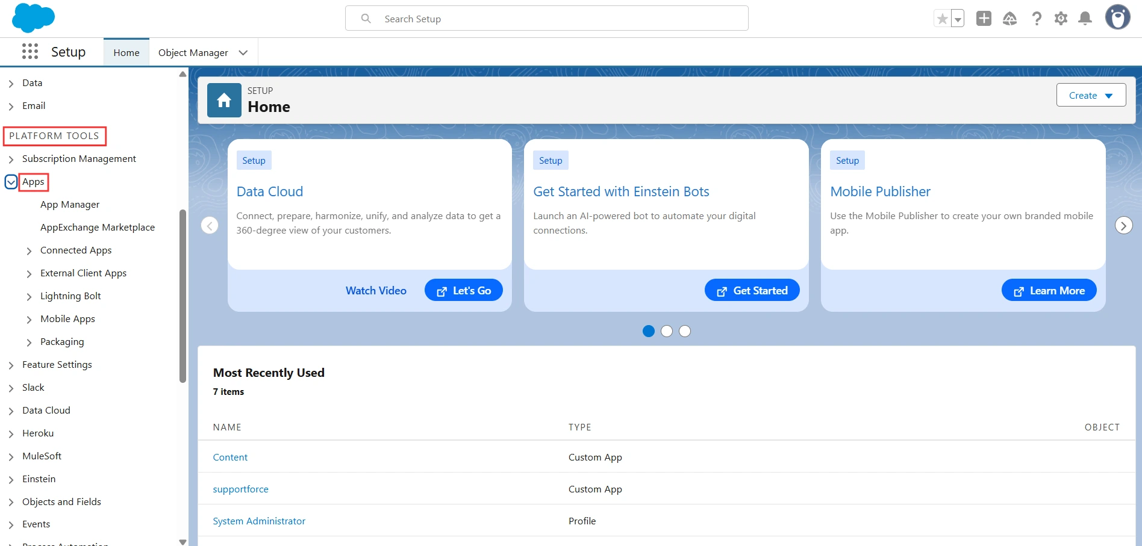Expand the Data tree node
This screenshot has height=546, width=1142.
(x=11, y=83)
